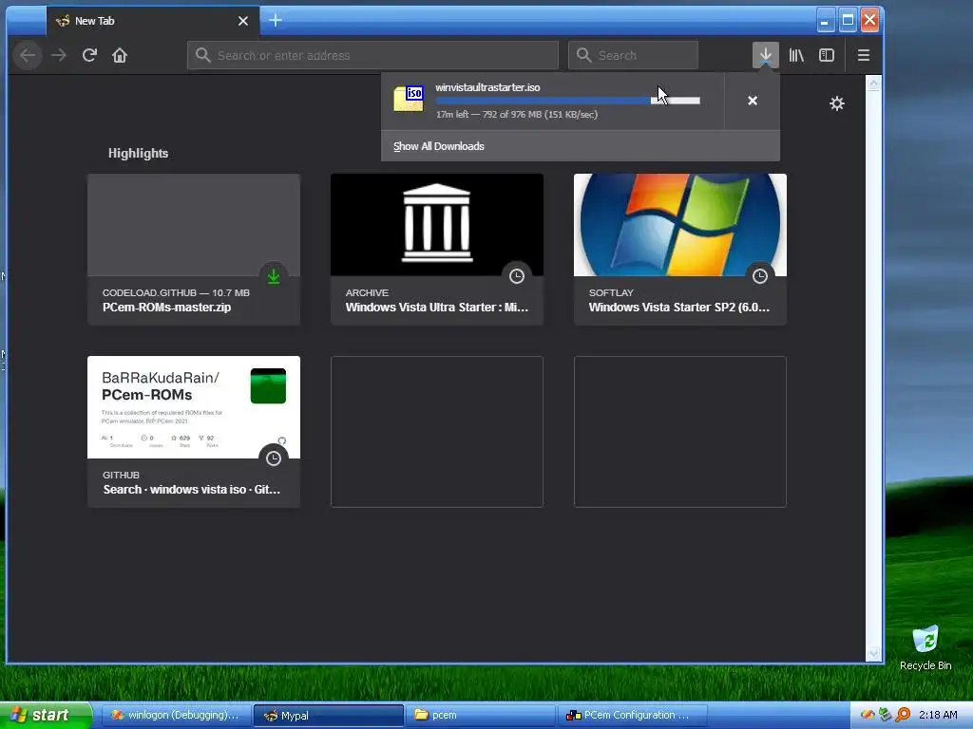Switch to Mypal taskbar item

(328, 716)
